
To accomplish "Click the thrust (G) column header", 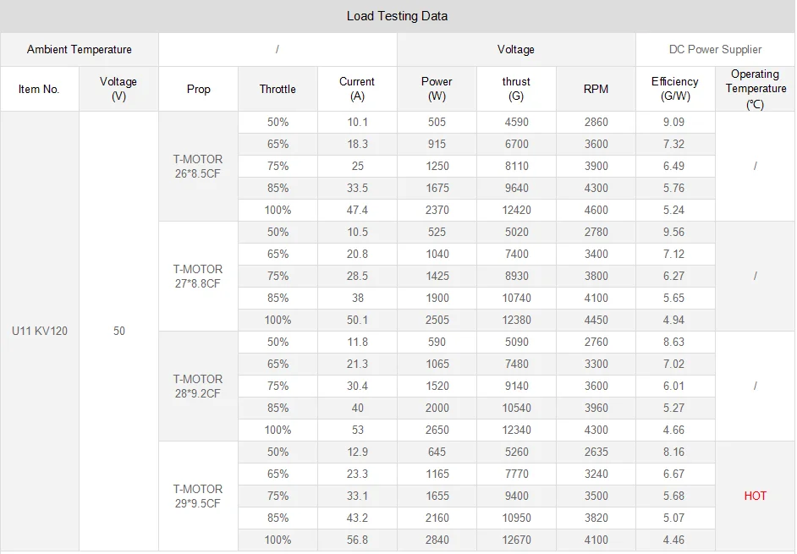I will tap(516, 89).
